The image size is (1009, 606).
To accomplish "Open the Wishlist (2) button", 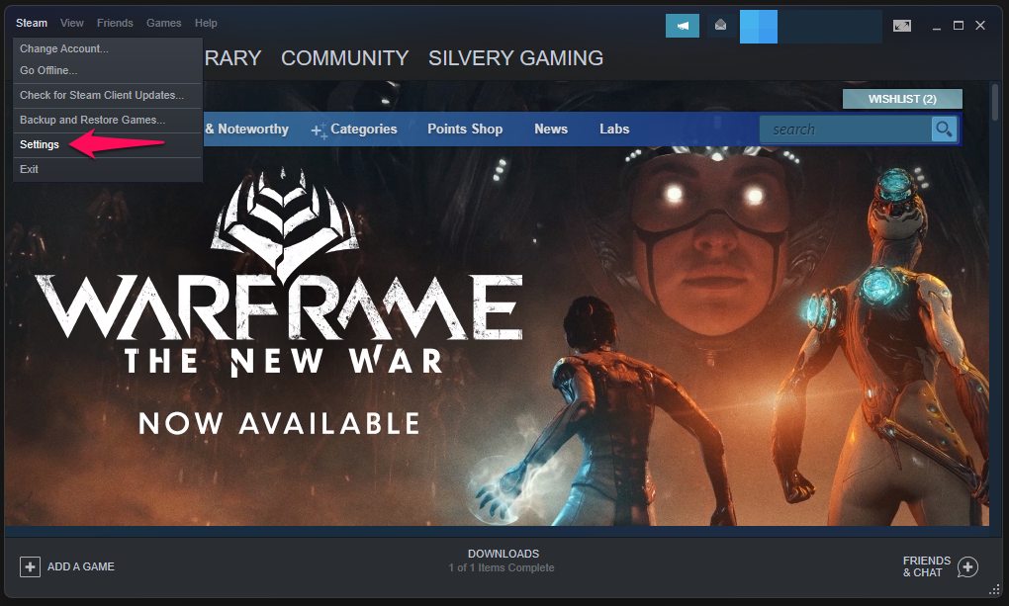I will pyautogui.click(x=902, y=99).
